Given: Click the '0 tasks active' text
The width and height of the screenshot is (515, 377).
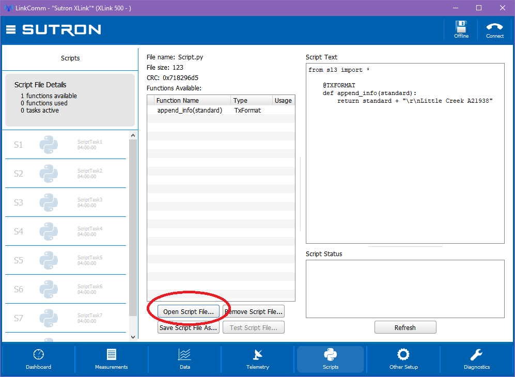Looking at the screenshot, I should [40, 111].
